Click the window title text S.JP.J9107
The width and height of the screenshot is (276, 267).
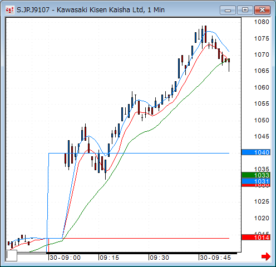coord(33,10)
